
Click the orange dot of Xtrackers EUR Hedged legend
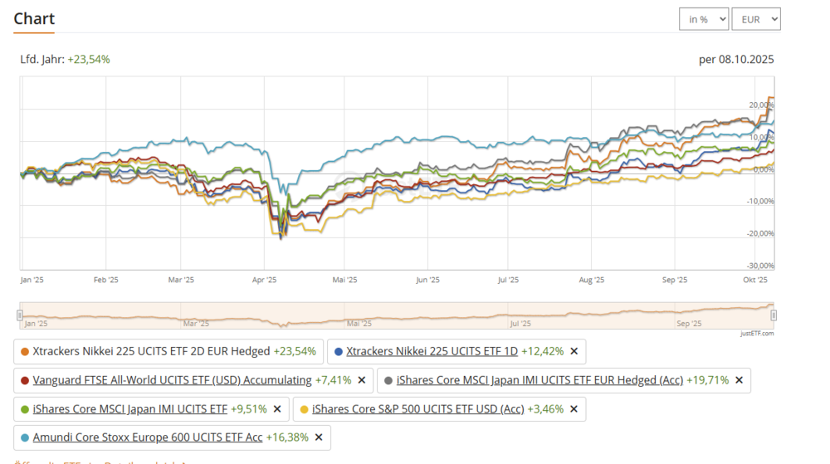25,351
